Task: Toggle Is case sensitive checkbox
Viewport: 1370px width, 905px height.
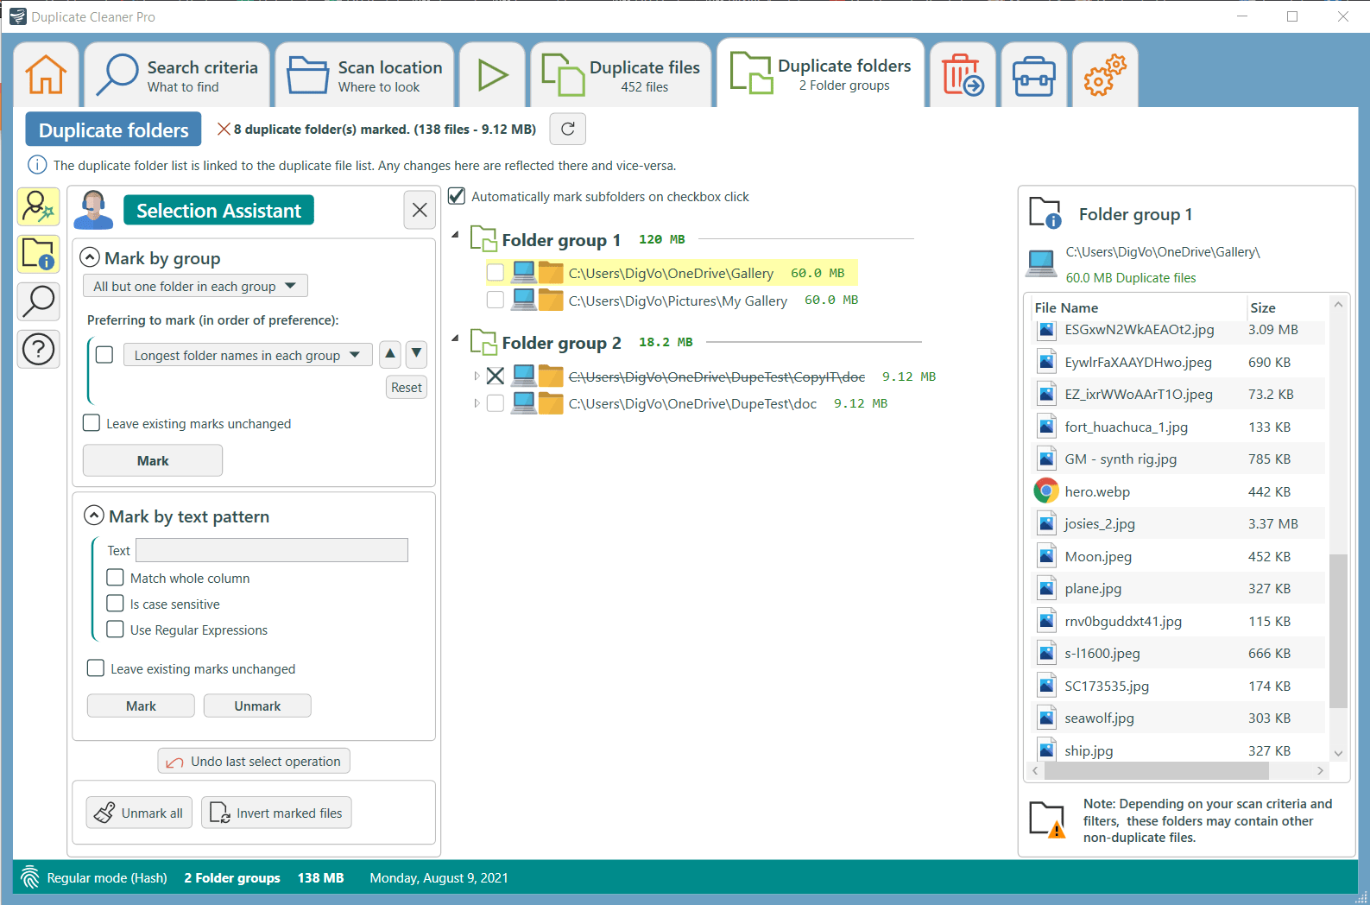Action: 115,603
